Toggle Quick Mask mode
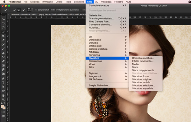 [x=3, y=112]
